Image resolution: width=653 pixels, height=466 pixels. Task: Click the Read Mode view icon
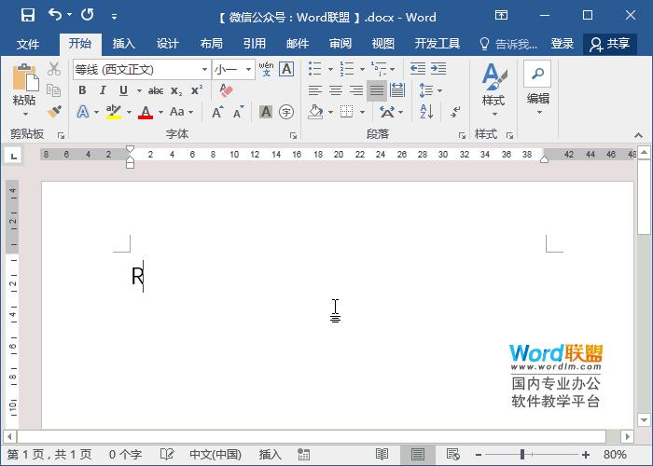pos(382,455)
